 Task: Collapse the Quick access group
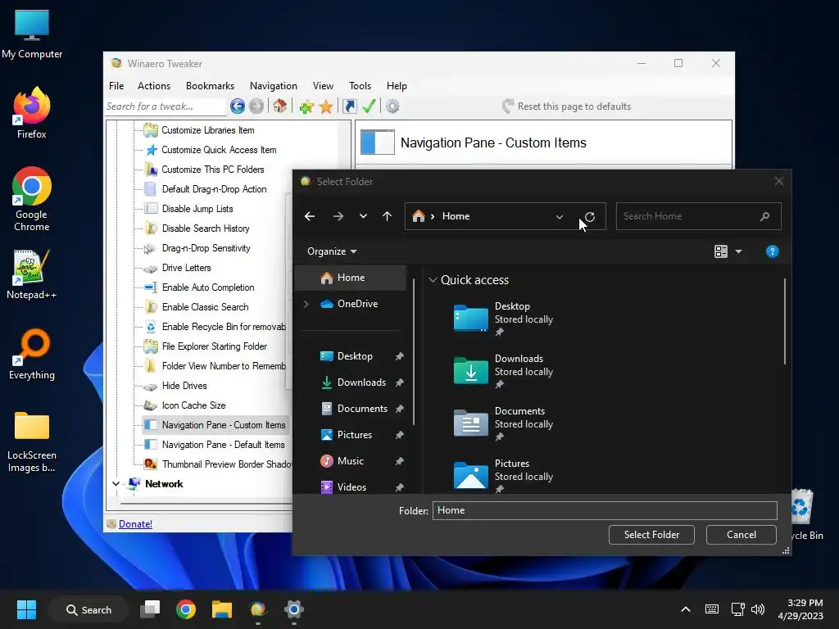433,280
